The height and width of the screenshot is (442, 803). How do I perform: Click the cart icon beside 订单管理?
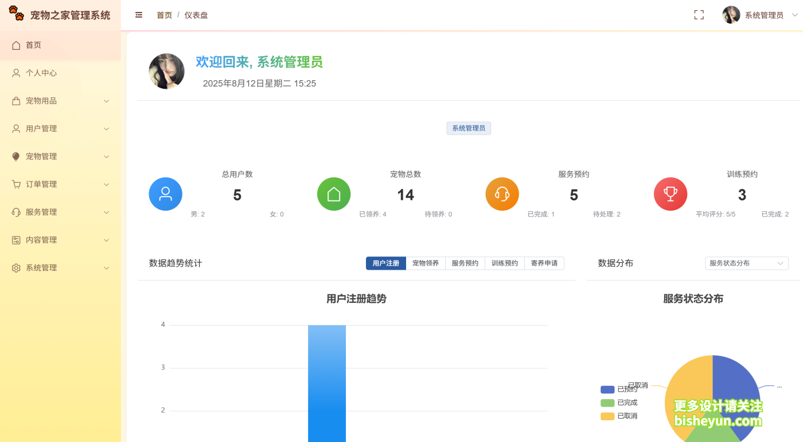[x=16, y=184]
